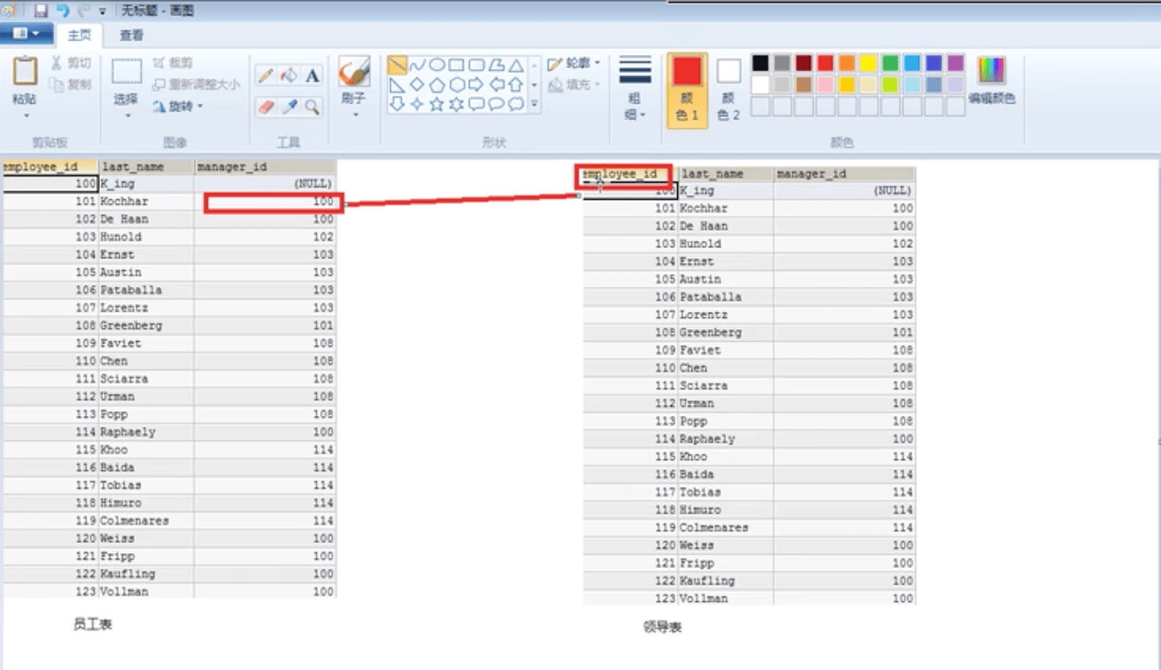The width and height of the screenshot is (1161, 670).
Task: Click Greenberg in the right table
Action: tap(710, 332)
